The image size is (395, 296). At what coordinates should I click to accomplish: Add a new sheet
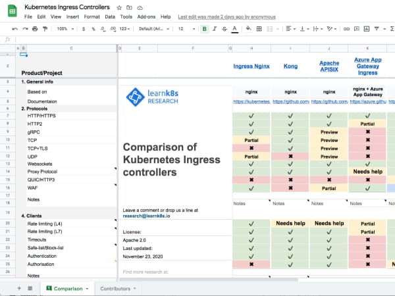tap(19, 288)
